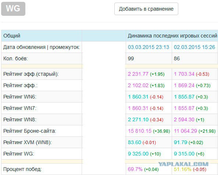Select the WN6 value 1 855.87
This screenshot has height=175, width=218.
click(184, 97)
